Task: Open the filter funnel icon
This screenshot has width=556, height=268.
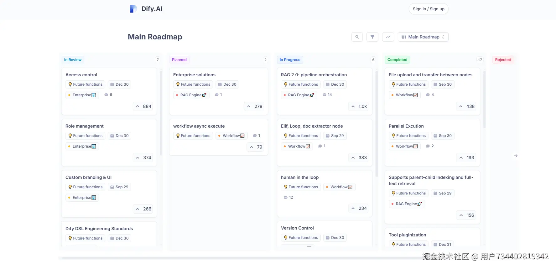Action: tap(372, 37)
